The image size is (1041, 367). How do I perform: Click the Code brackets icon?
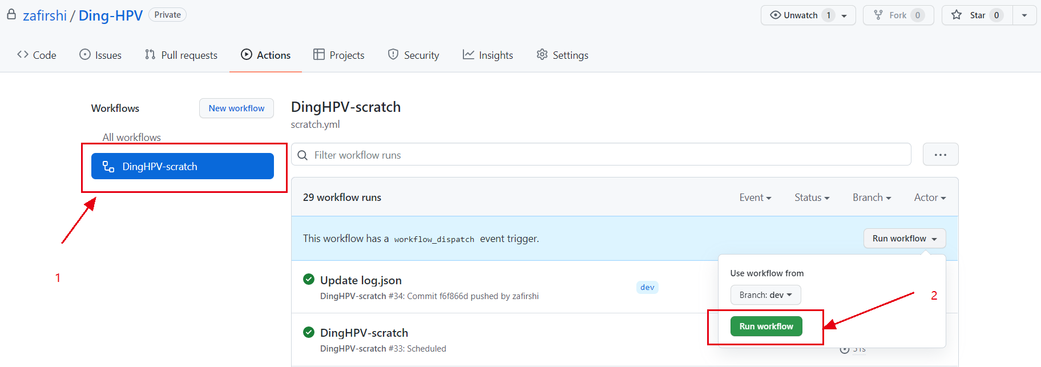23,54
